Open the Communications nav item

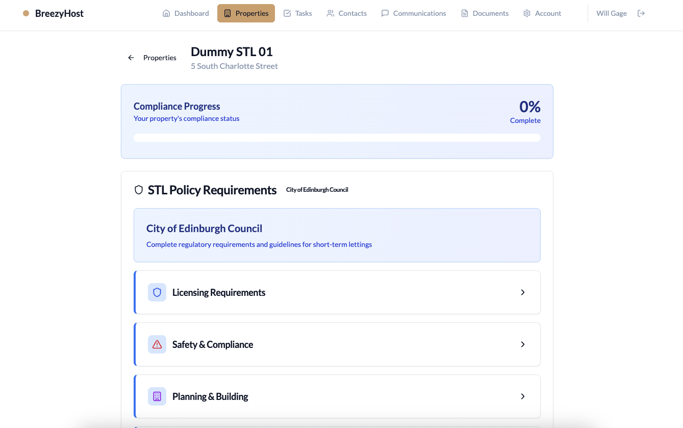[x=414, y=13]
